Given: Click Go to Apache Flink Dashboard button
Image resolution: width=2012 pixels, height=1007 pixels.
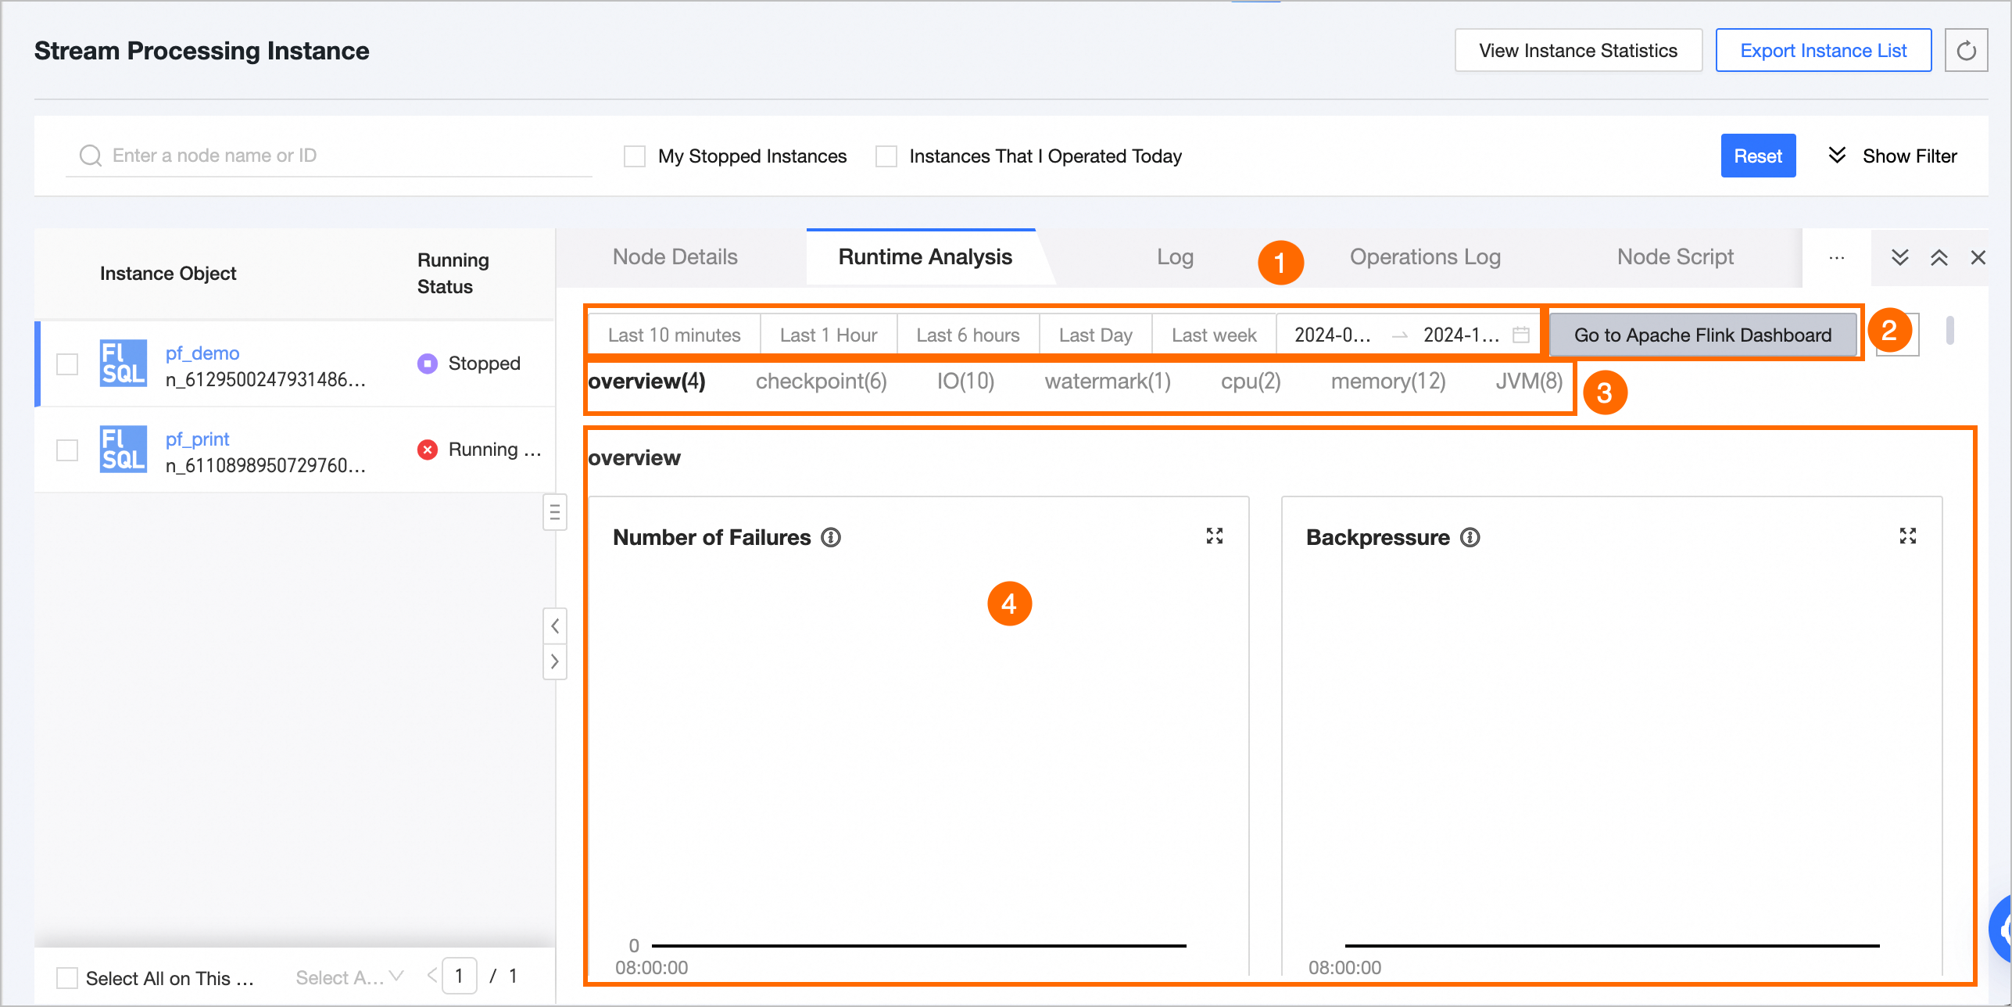Looking at the screenshot, I should coord(1702,335).
